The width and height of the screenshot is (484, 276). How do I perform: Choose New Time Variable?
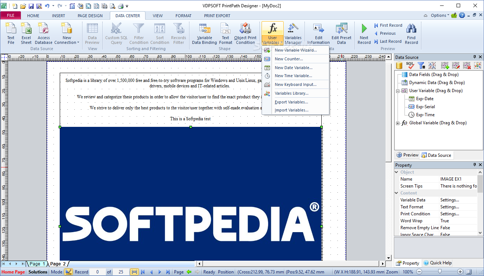296,76
